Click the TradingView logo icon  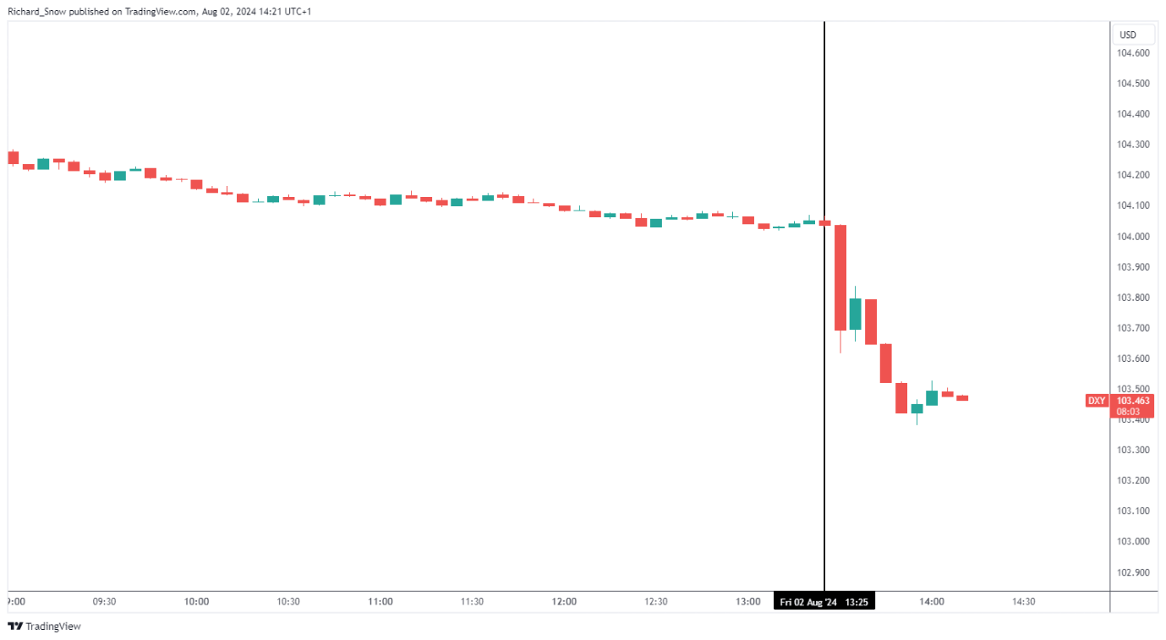tap(14, 626)
